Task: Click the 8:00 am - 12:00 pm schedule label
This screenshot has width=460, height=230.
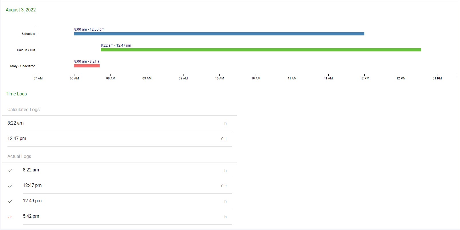Action: click(x=89, y=29)
